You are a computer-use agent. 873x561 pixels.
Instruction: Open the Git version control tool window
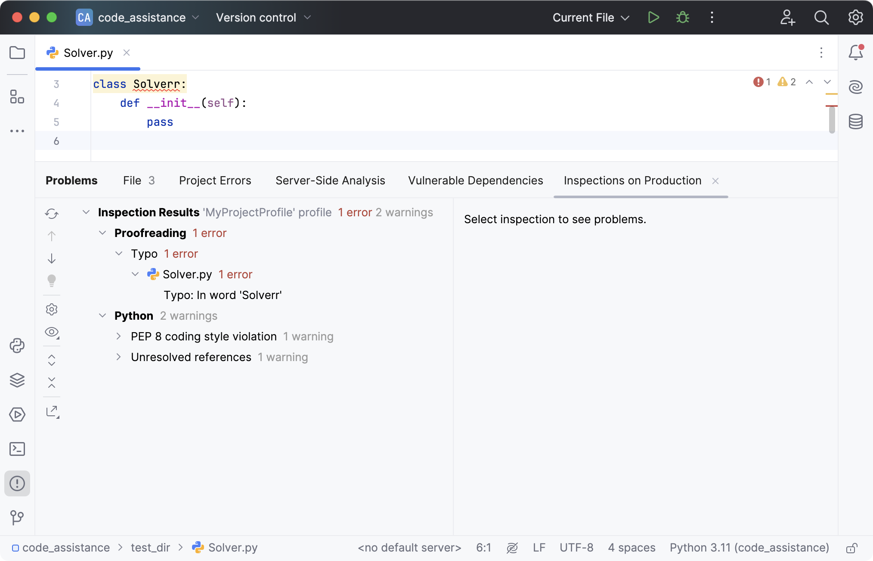(x=17, y=517)
